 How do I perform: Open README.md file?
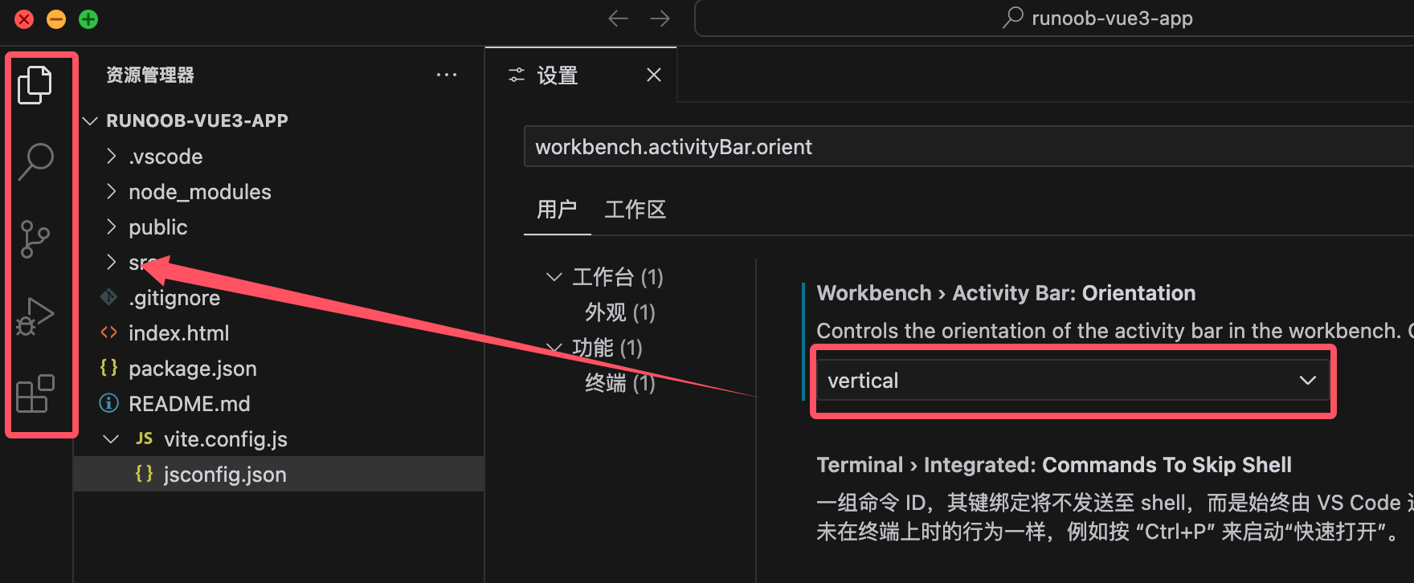(x=189, y=404)
